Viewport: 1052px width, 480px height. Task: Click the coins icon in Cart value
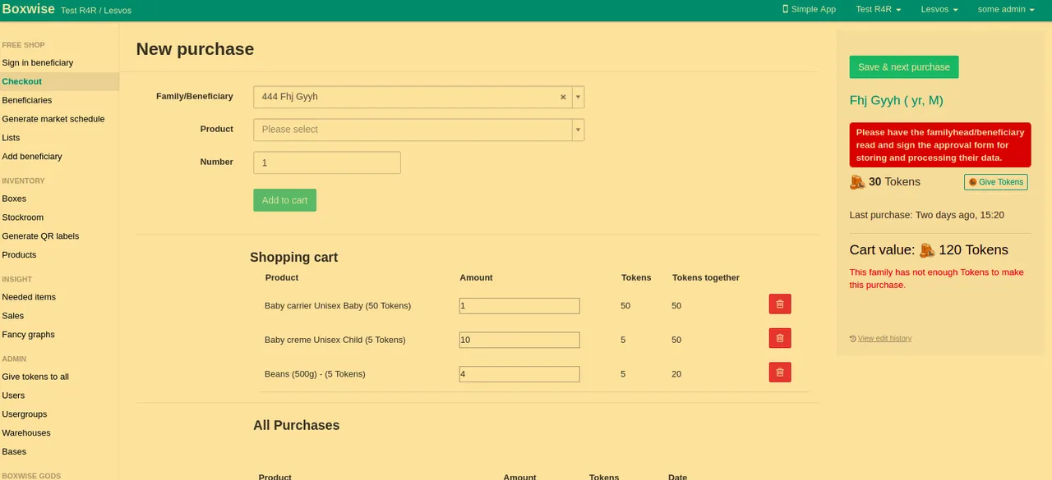(927, 249)
